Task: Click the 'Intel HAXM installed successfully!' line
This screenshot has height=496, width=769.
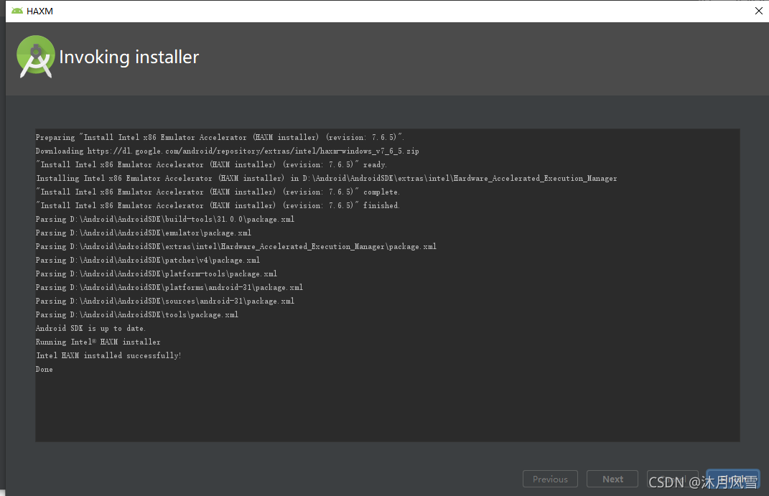Action: click(x=109, y=355)
